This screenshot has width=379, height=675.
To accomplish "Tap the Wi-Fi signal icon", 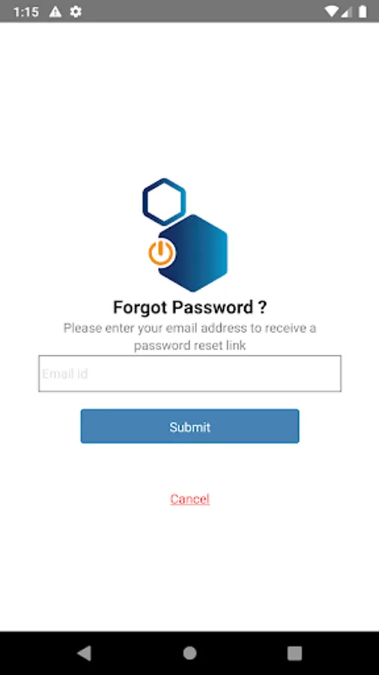I will (x=331, y=11).
